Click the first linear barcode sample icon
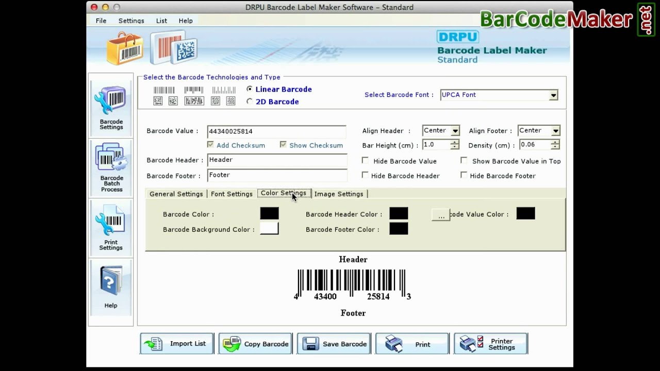Image resolution: width=660 pixels, height=371 pixels. (164, 90)
